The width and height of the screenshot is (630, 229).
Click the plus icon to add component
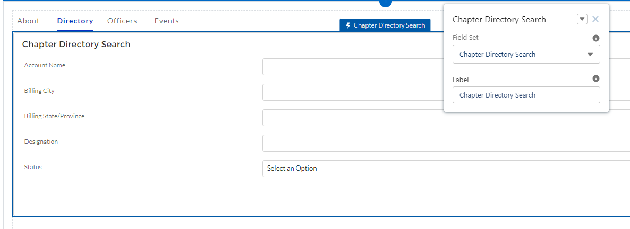tap(386, 2)
